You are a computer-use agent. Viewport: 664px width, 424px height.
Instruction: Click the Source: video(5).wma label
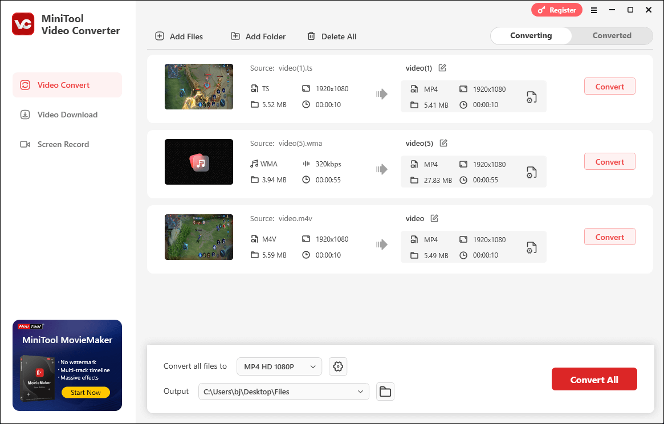coord(286,144)
